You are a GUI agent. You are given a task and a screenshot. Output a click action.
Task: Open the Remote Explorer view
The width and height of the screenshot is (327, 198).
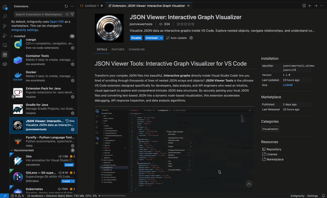tap(4, 45)
